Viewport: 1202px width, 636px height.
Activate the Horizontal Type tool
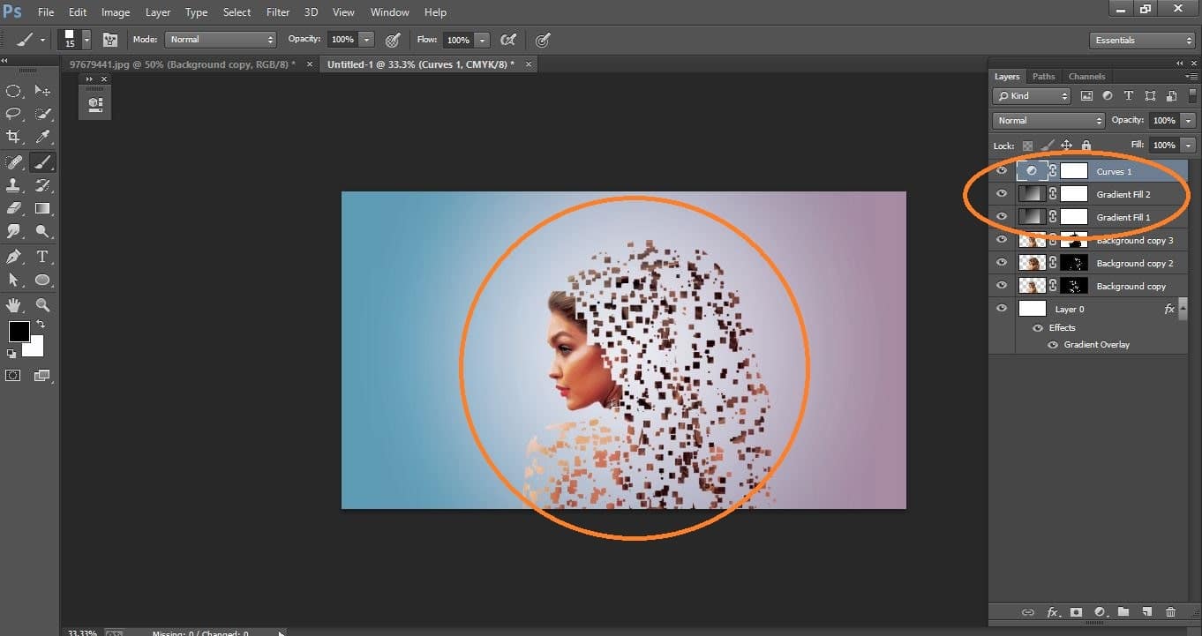point(42,256)
